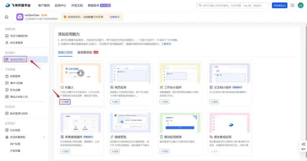Open the apps grid icon in the header
This screenshot has height=161, width=307.
pos(292,5)
